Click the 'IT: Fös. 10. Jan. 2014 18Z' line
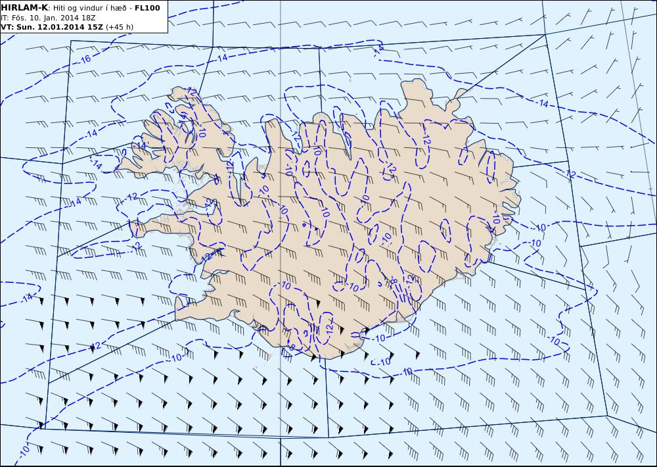 48,18
